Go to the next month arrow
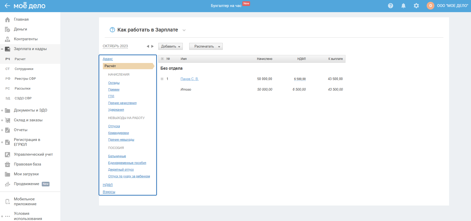471x221 pixels. (153, 46)
